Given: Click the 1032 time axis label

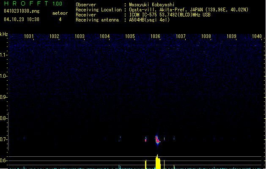Looking at the screenshot, I should pos(54,36).
